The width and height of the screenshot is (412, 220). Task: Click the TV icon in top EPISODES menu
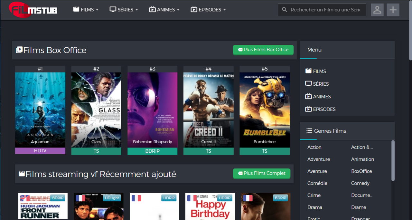click(194, 9)
